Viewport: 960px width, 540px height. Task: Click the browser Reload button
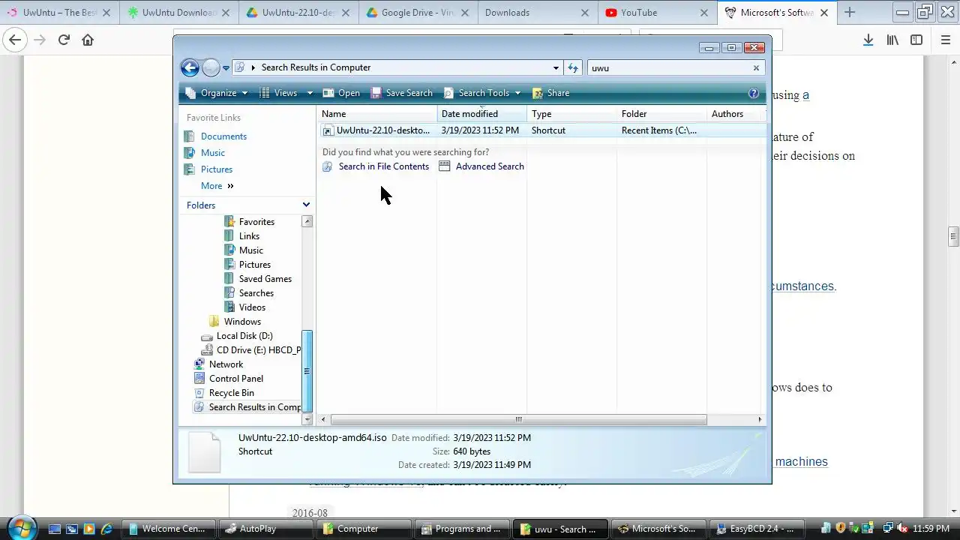[64, 40]
